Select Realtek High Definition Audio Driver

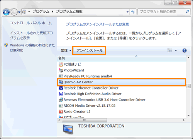[92, 94]
